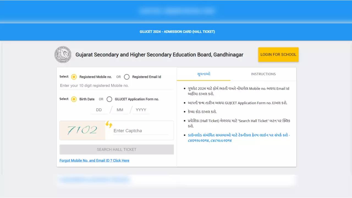The image size is (352, 198).
Task: Switch to the INSTRUCTIONS tab
Action: [263, 74]
